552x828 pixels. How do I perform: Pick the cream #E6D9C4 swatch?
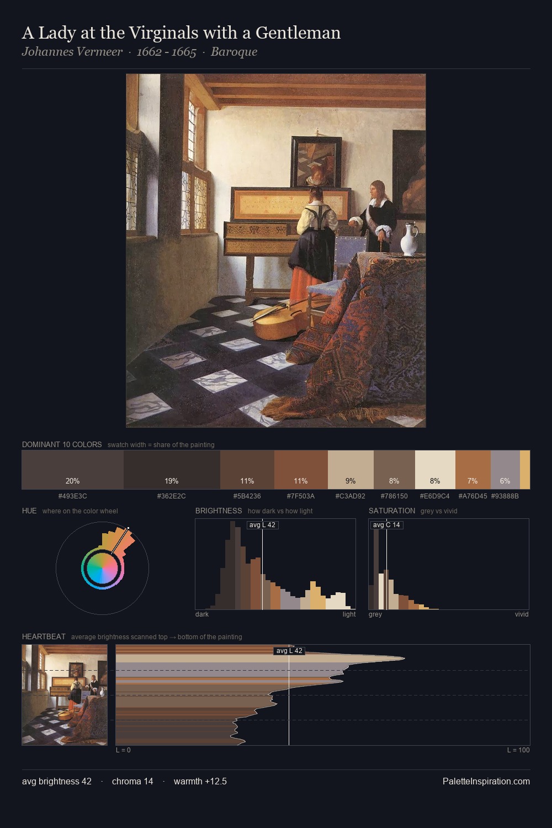435,470
